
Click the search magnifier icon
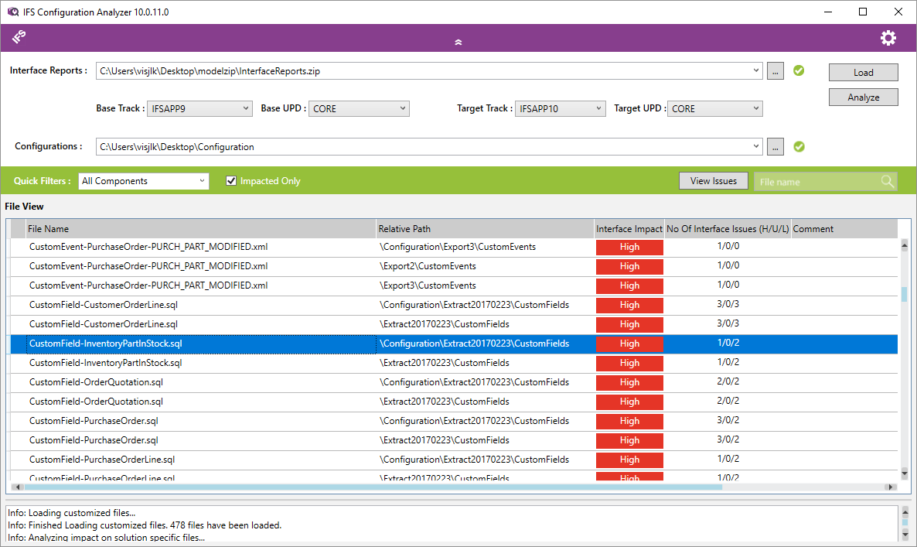pos(888,181)
